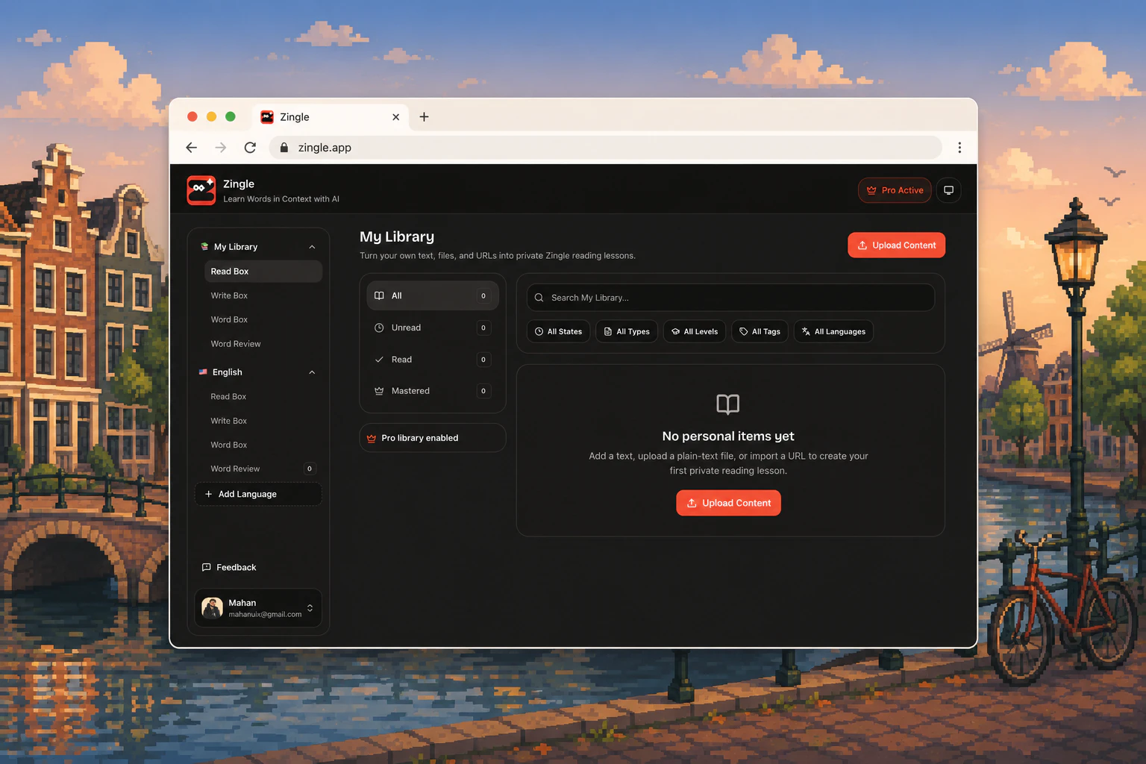
Task: Click the Feedback speech bubble icon
Action: point(207,567)
